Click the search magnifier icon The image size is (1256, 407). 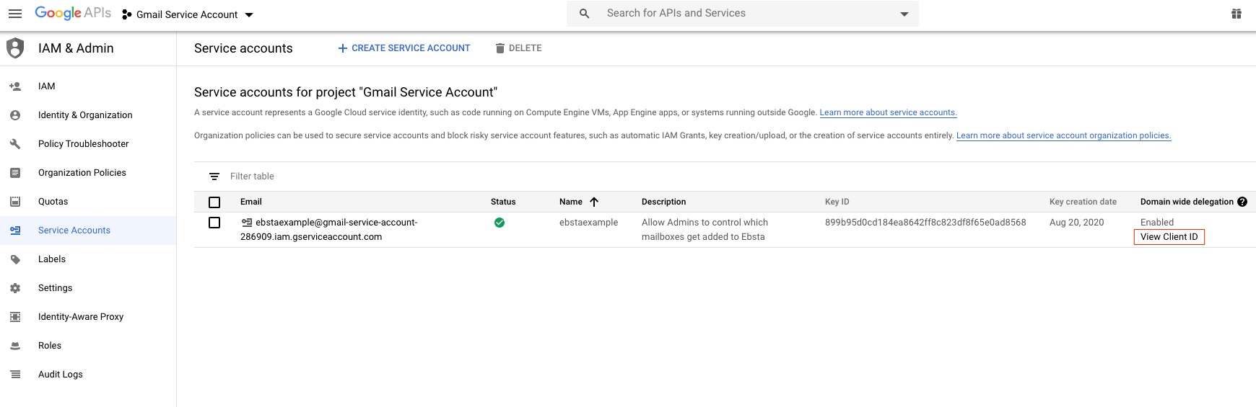point(585,14)
